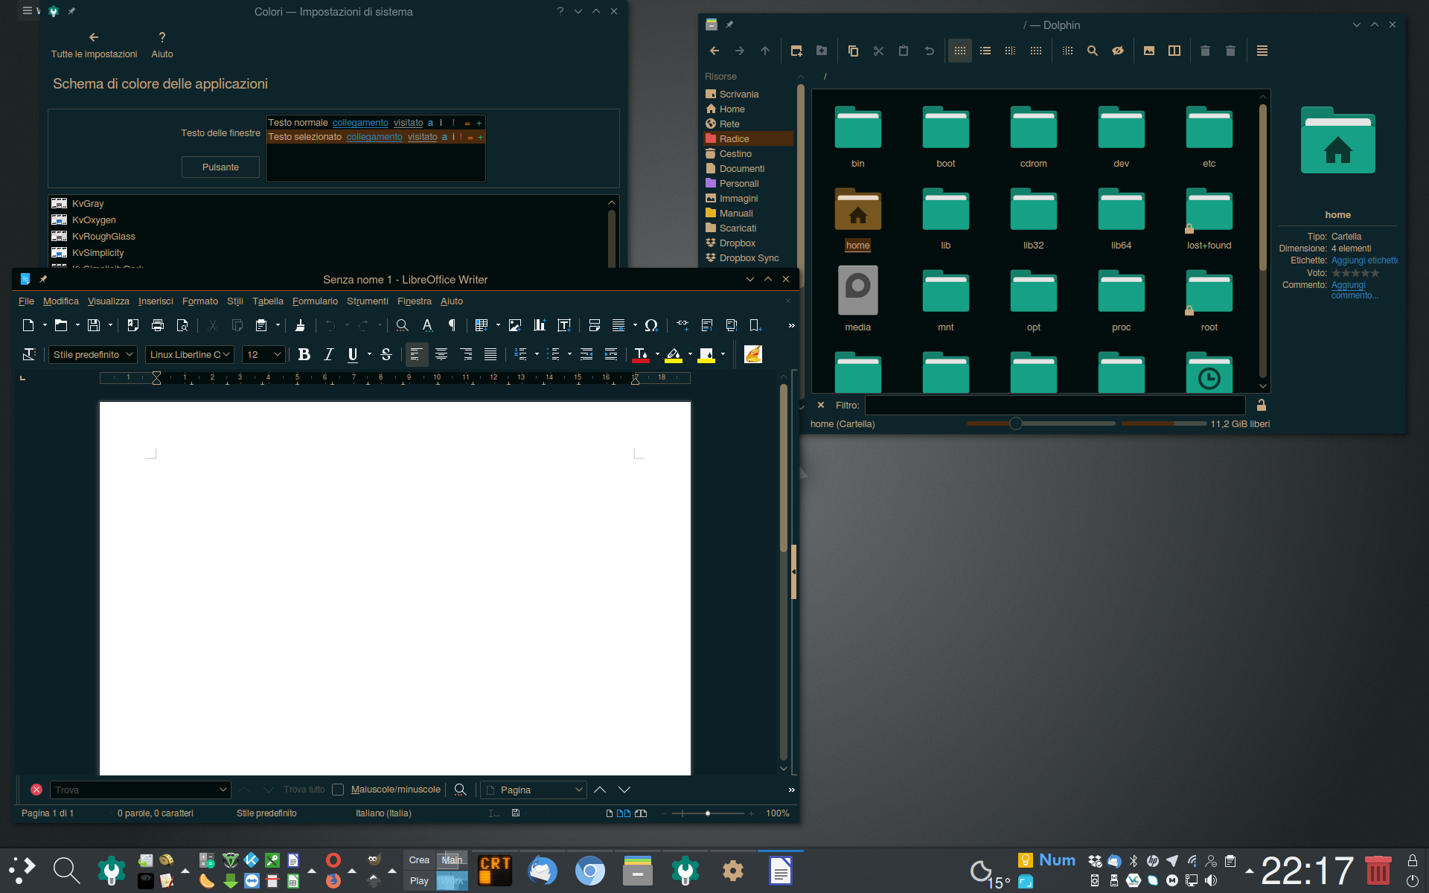Expand find toolbar overflow chevron
Screen dimensions: 1429x893
791,790
